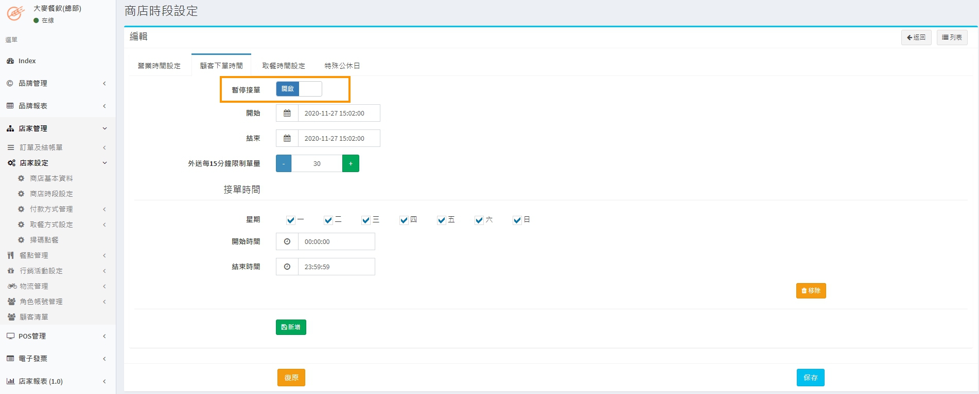This screenshot has width=979, height=394.
Task: Uncheck the 星期日 checkbox
Action: pos(517,220)
